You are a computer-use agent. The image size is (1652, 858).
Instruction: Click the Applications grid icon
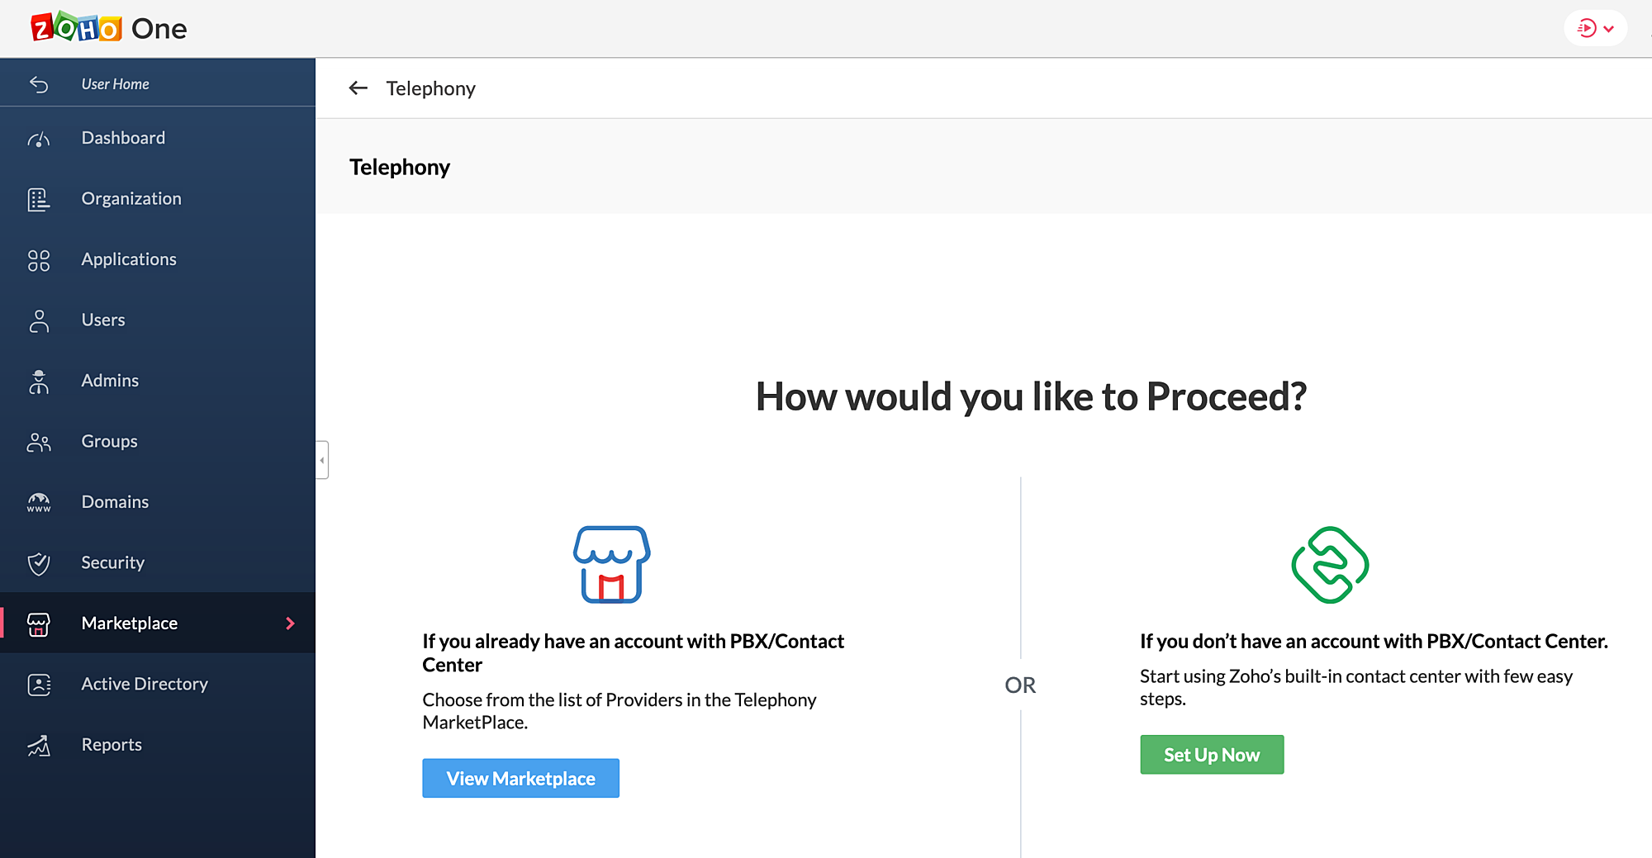pyautogui.click(x=39, y=260)
